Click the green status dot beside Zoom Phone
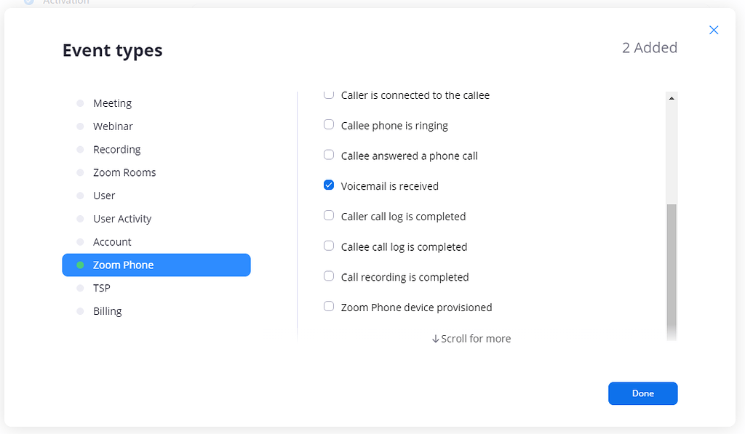Screen dimensions: 745x434 [x=79, y=265]
